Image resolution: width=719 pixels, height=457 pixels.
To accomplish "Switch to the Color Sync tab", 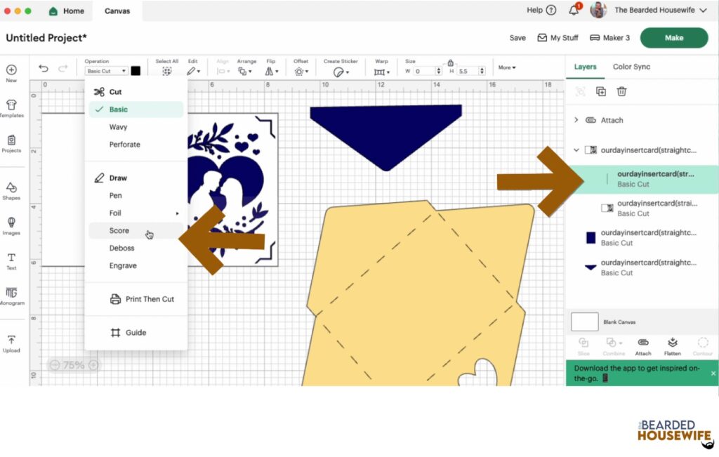I will (x=631, y=67).
